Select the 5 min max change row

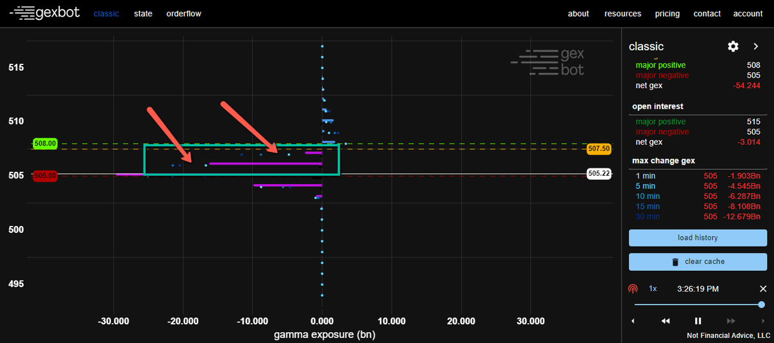coord(698,185)
